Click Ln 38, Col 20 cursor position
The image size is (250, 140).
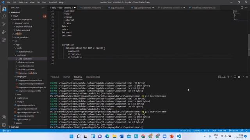click(x=185, y=131)
